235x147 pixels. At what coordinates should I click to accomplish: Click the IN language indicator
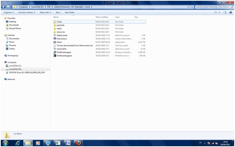pos(200,143)
